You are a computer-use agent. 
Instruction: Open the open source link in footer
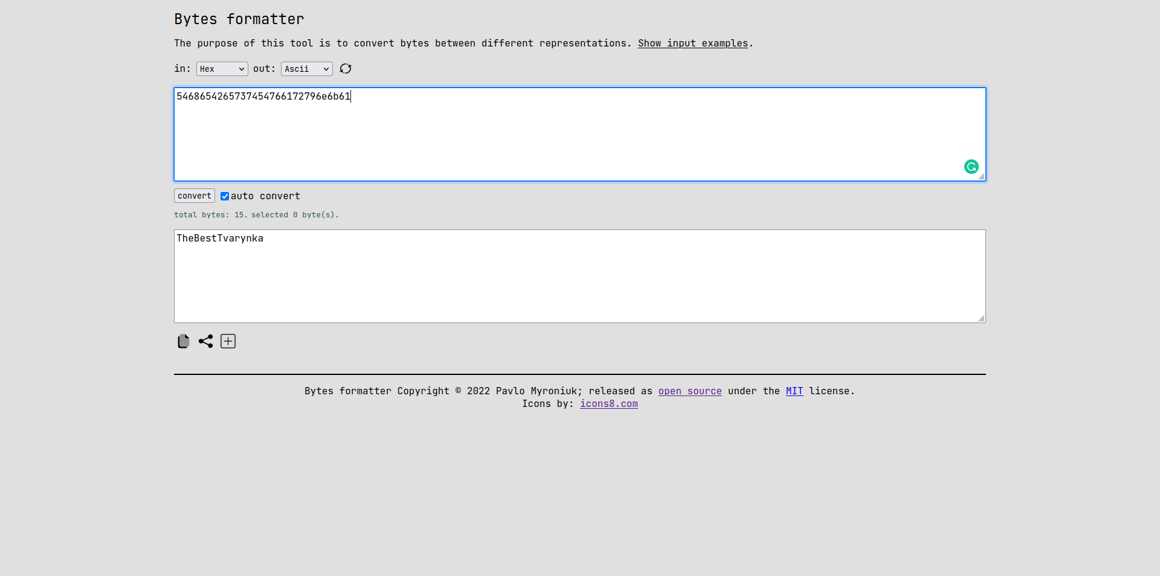(690, 391)
